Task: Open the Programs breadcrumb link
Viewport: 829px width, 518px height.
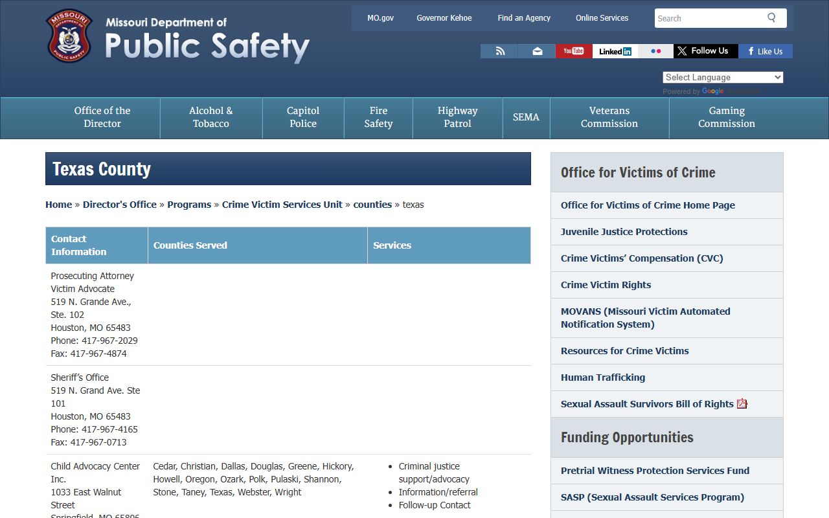Action: [189, 205]
